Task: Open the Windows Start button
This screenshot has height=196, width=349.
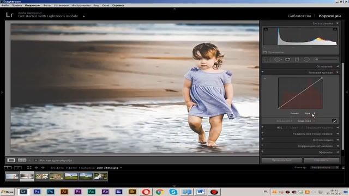Action: (x=7, y=192)
